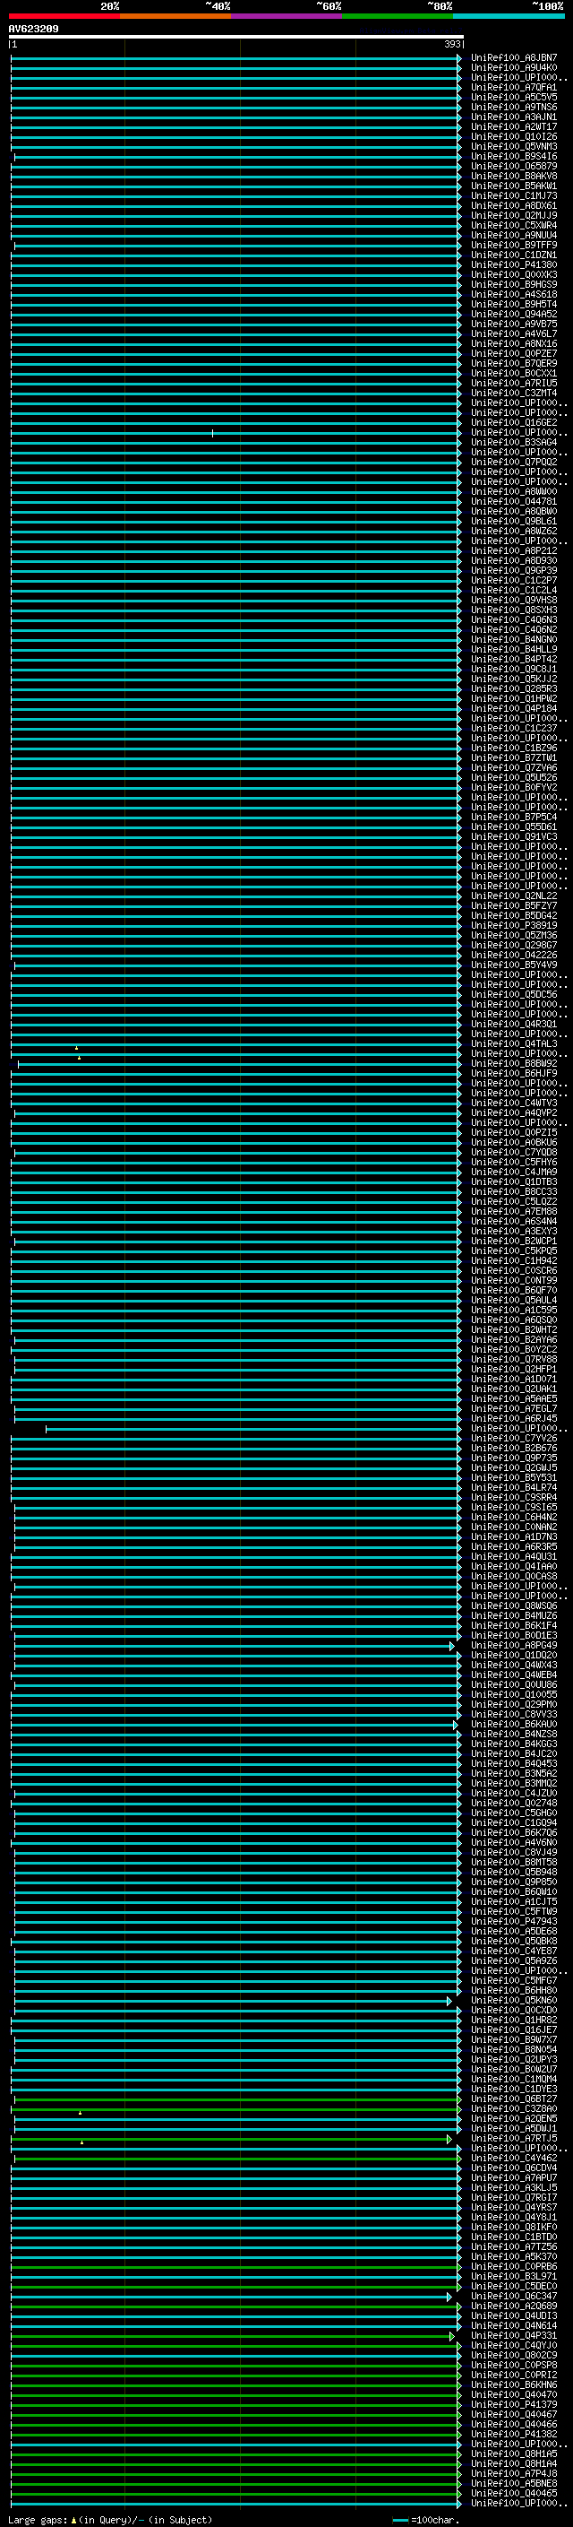This screenshot has width=573, height=2527.
Task: Click the orange ~40% legend segment
Action: point(175,16)
